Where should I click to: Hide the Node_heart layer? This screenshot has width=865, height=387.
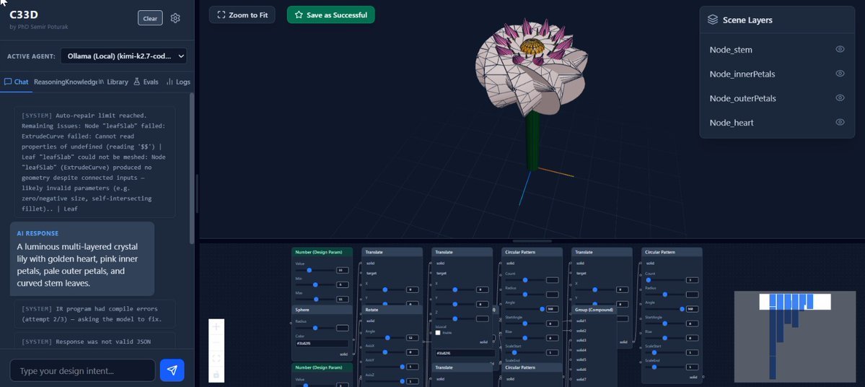pyautogui.click(x=840, y=122)
